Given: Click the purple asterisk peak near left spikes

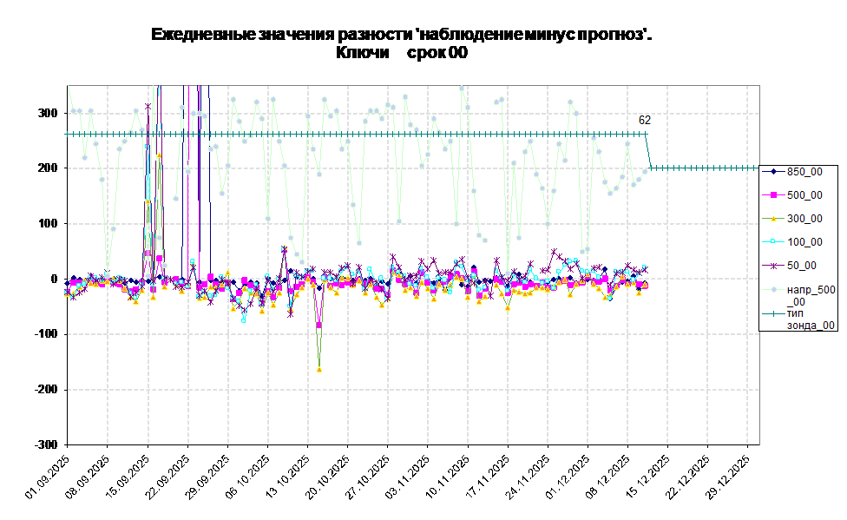Looking at the screenshot, I should [148, 106].
